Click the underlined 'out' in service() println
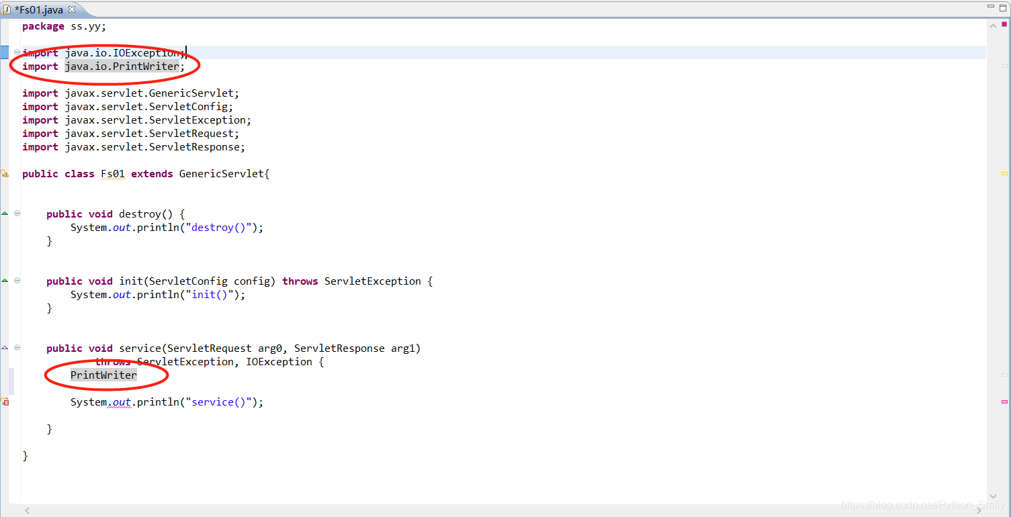The height and width of the screenshot is (517, 1011). tap(122, 402)
